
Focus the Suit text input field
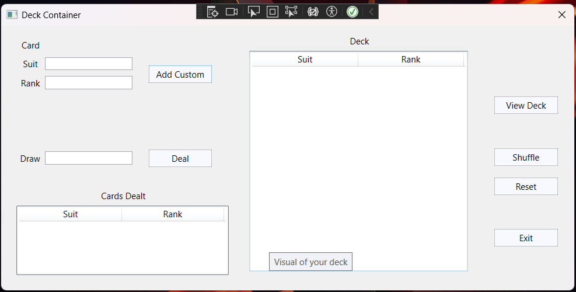pos(89,64)
